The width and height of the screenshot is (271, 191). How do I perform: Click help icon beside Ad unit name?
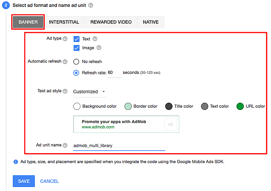tap(65, 146)
